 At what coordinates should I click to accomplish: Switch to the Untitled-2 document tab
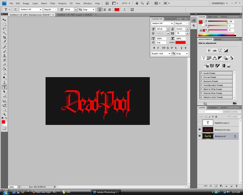pos(75,15)
